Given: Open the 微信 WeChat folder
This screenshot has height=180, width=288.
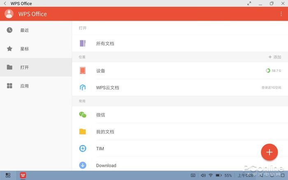Looking at the screenshot, I should [x=180, y=115].
